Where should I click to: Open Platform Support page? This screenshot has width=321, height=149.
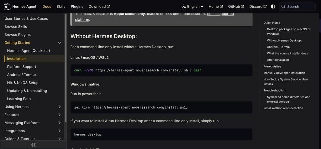pyautogui.click(x=22, y=67)
